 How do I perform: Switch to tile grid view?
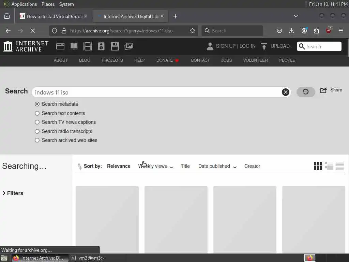(x=318, y=166)
